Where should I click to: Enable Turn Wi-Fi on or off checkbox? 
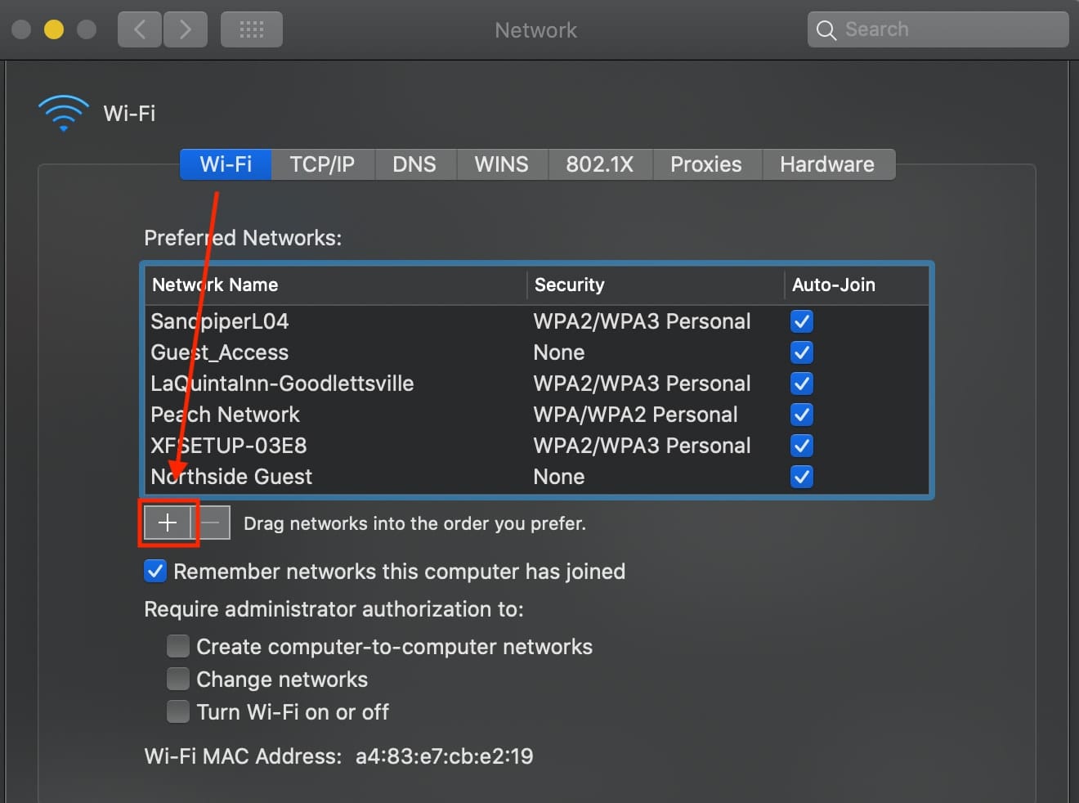[178, 711]
